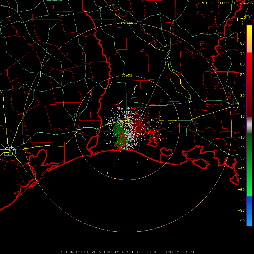Click the "-10" value on the velocity scale
254x254 pixels.
(241, 137)
